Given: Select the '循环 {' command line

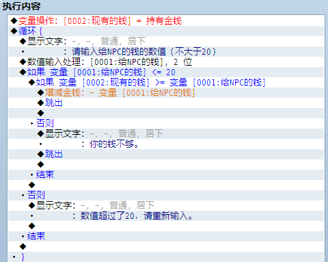Looking at the screenshot, I should [166, 31].
